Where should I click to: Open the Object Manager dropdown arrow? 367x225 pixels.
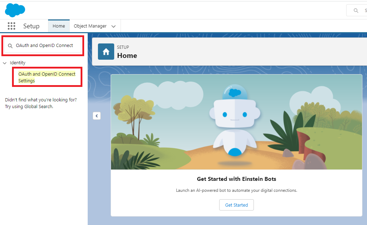pos(113,26)
